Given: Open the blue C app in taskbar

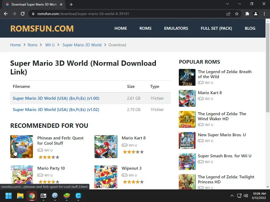Looking at the screenshot, I should 78,196.
